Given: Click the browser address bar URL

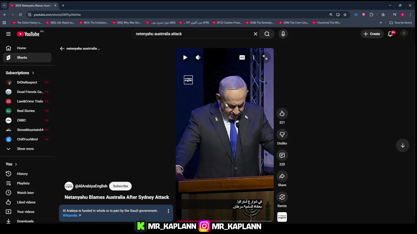Looking at the screenshot, I should pyautogui.click(x=57, y=15).
